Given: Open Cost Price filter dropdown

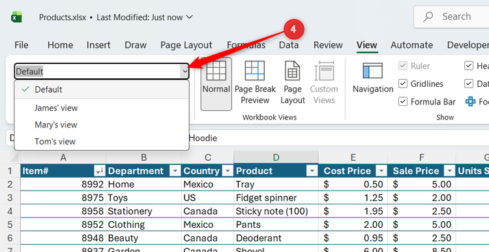Looking at the screenshot, I should click(x=381, y=171).
